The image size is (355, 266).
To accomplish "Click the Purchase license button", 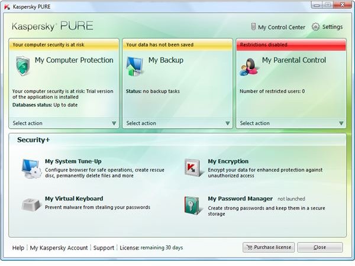I will pos(269,247).
